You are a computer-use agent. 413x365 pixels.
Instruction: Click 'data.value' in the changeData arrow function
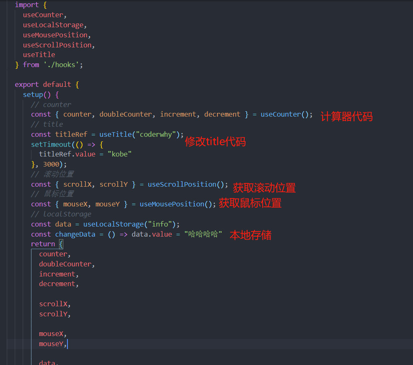pos(152,234)
